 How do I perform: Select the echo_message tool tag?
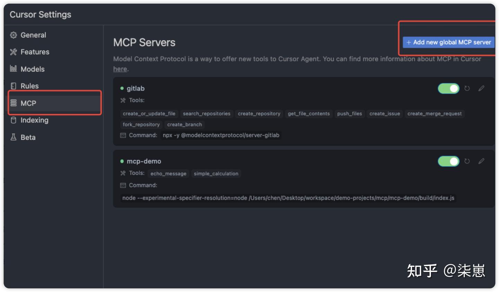(168, 173)
